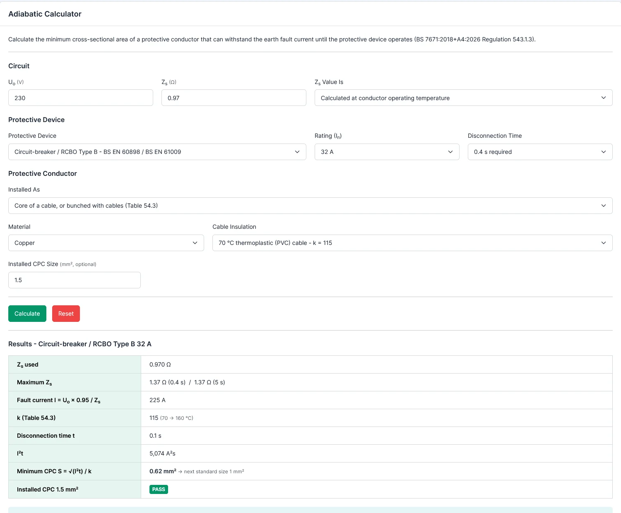Image resolution: width=621 pixels, height=513 pixels.
Task: Click the '5,074 A²s' value
Action: (x=162, y=453)
